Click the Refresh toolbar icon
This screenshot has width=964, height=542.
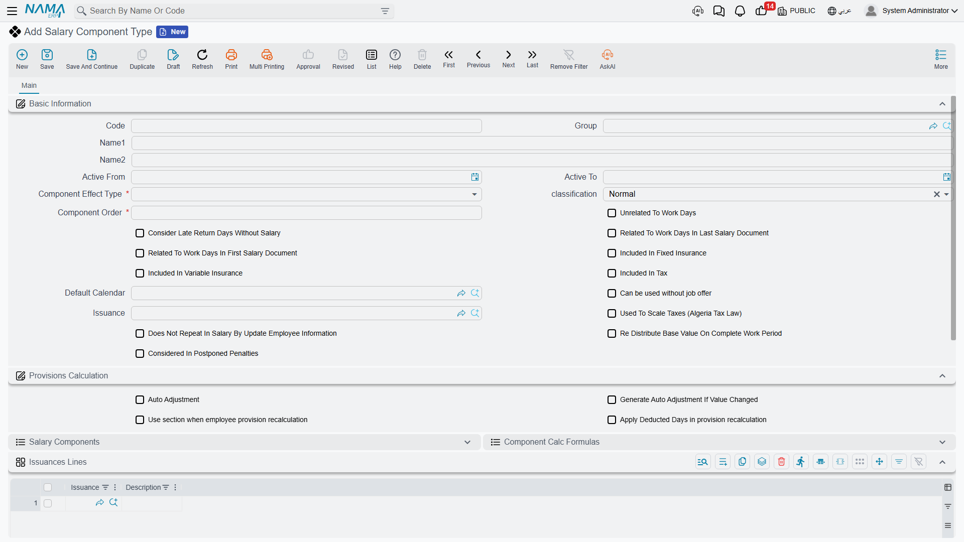pyautogui.click(x=202, y=59)
